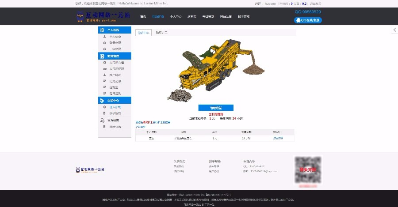
Task: Click the user icon beside 官方信息
Action: pyautogui.click(x=102, y=120)
